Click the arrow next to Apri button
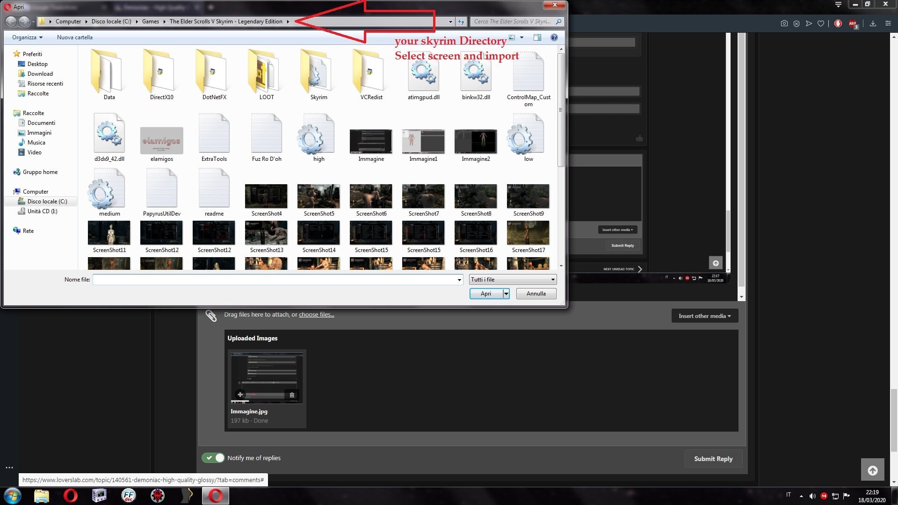898x505 pixels. point(506,294)
